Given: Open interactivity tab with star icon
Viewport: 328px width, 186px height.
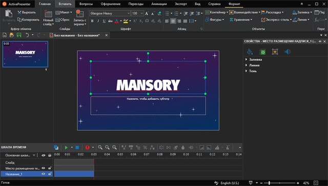Looking at the screenshot, I should click(275, 52).
